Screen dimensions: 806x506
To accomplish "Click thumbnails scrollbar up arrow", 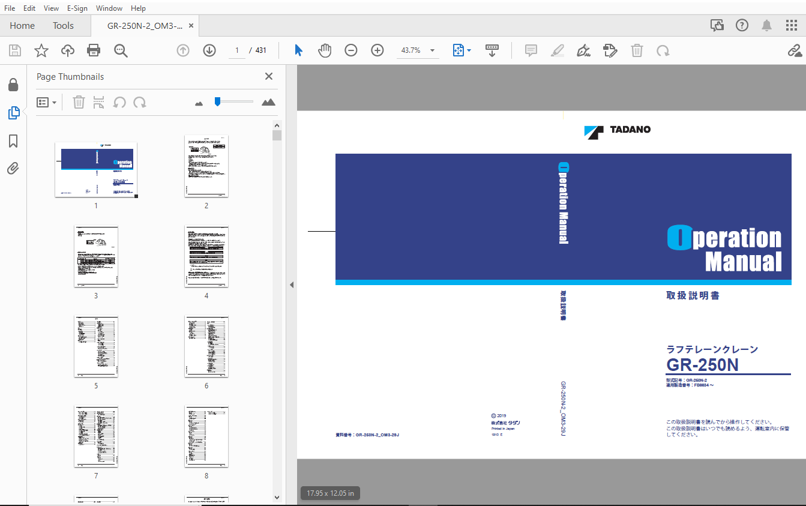I will click(x=277, y=125).
